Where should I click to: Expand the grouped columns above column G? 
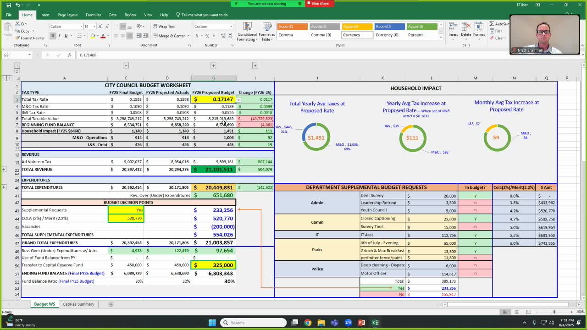coord(213,66)
